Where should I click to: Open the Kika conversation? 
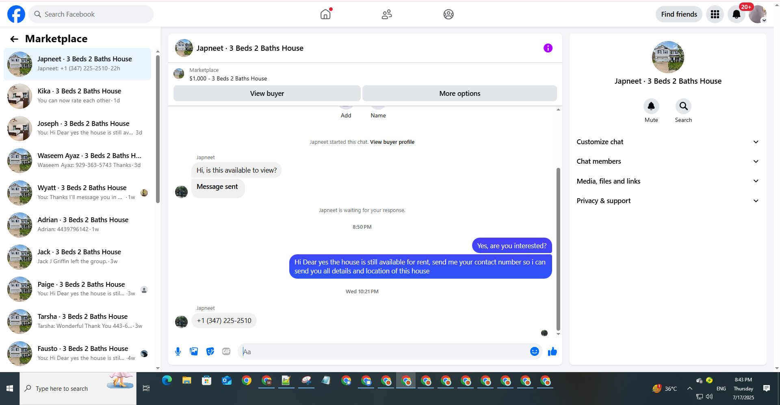pyautogui.click(x=78, y=96)
